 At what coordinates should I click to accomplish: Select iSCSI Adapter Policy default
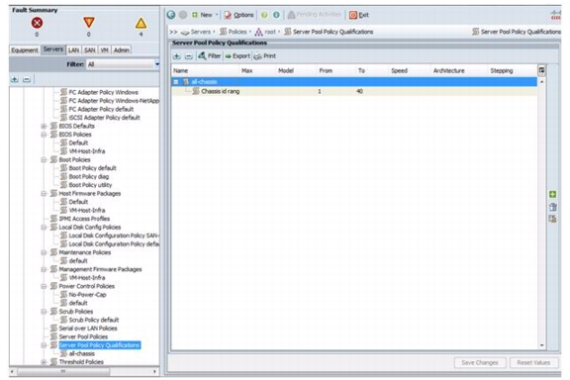pyautogui.click(x=104, y=118)
